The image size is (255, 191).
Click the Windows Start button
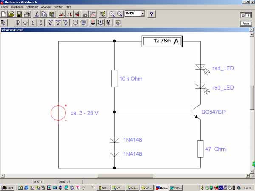click(x=7, y=187)
